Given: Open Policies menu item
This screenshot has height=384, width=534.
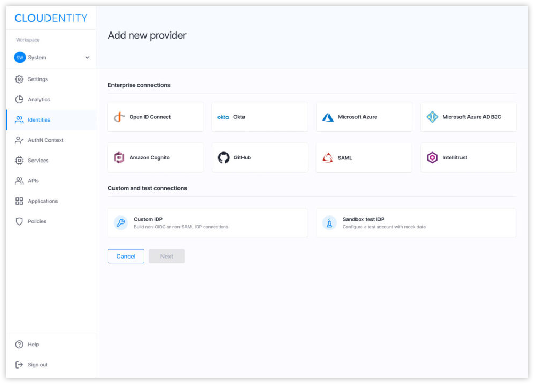Looking at the screenshot, I should pyautogui.click(x=51, y=221).
